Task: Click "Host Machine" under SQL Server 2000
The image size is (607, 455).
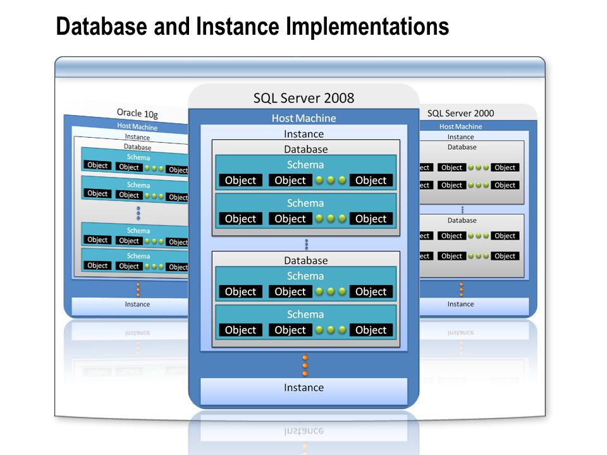Action: (x=461, y=126)
